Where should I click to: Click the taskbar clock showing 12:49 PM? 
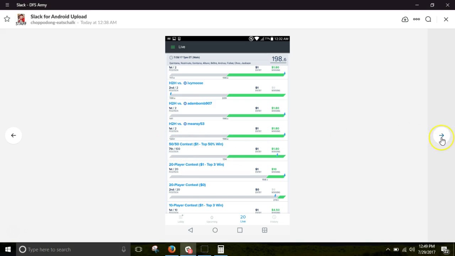(427, 249)
